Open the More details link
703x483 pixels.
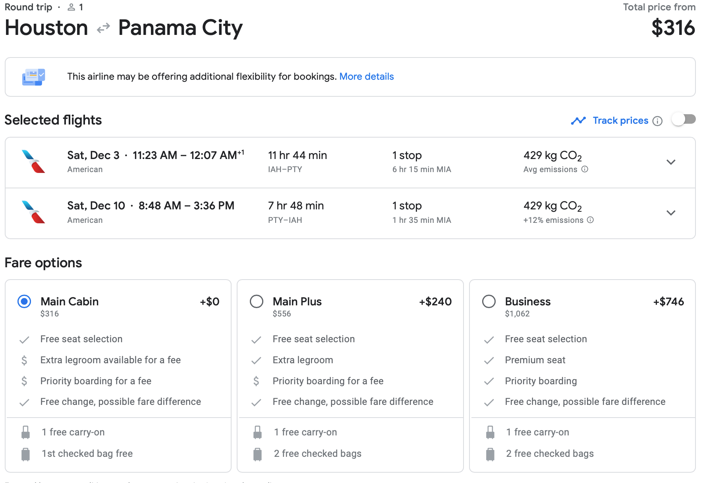366,77
